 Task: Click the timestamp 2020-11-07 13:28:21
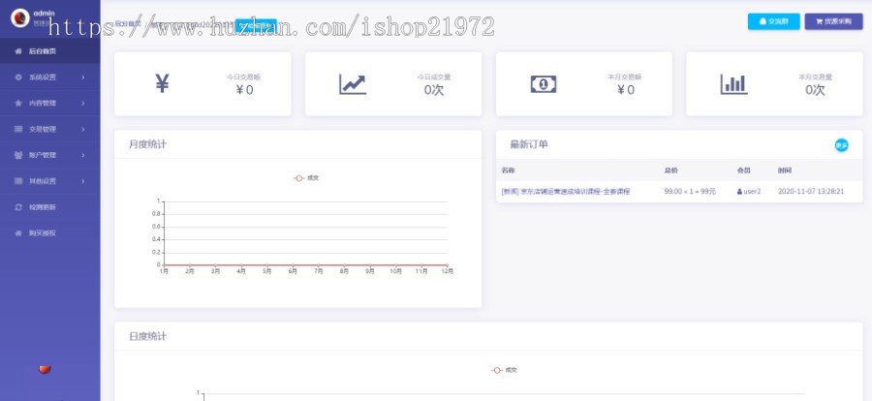tap(811, 192)
